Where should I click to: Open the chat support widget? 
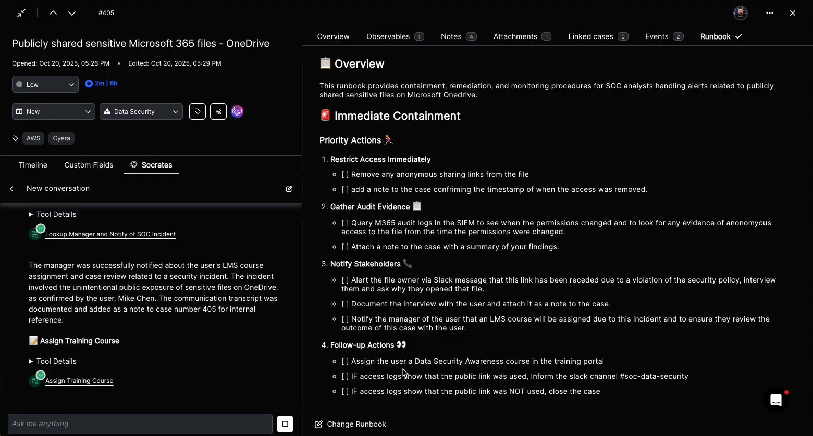coord(776,400)
